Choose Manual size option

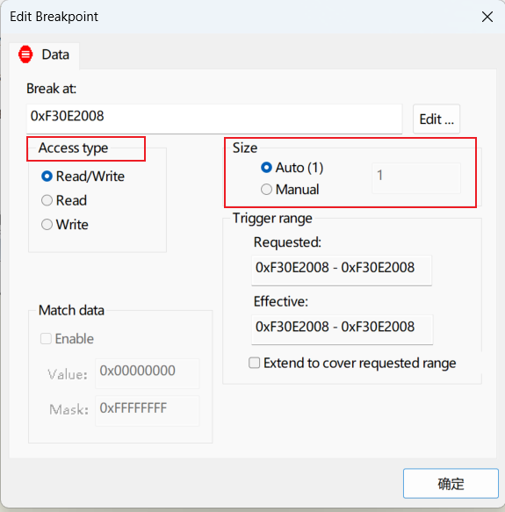(x=290, y=190)
